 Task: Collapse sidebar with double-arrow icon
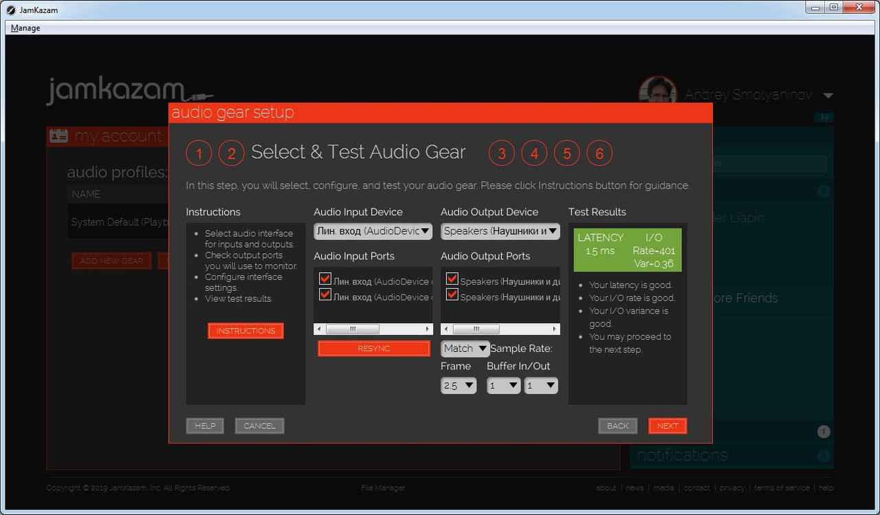pos(824,118)
